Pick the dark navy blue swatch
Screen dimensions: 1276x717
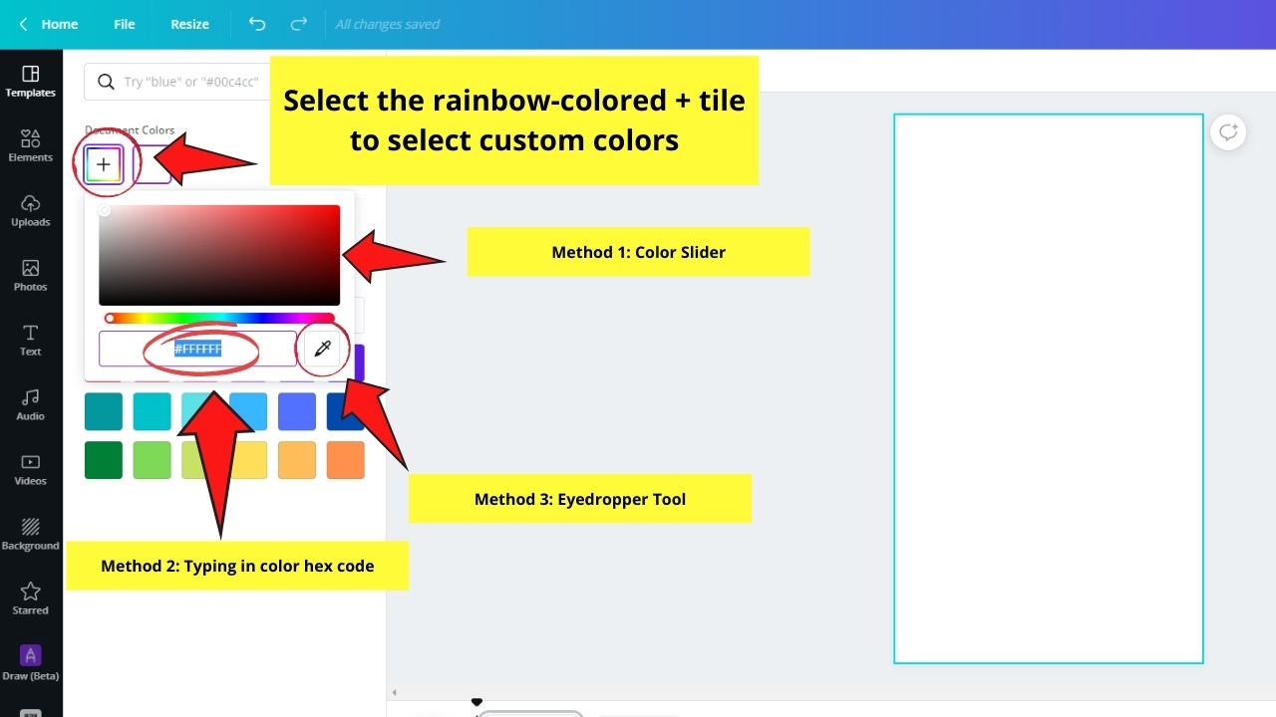point(346,411)
